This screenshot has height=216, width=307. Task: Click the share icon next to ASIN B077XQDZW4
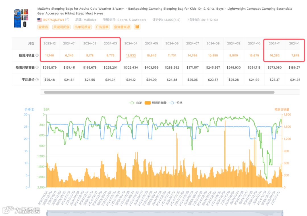click(67, 20)
